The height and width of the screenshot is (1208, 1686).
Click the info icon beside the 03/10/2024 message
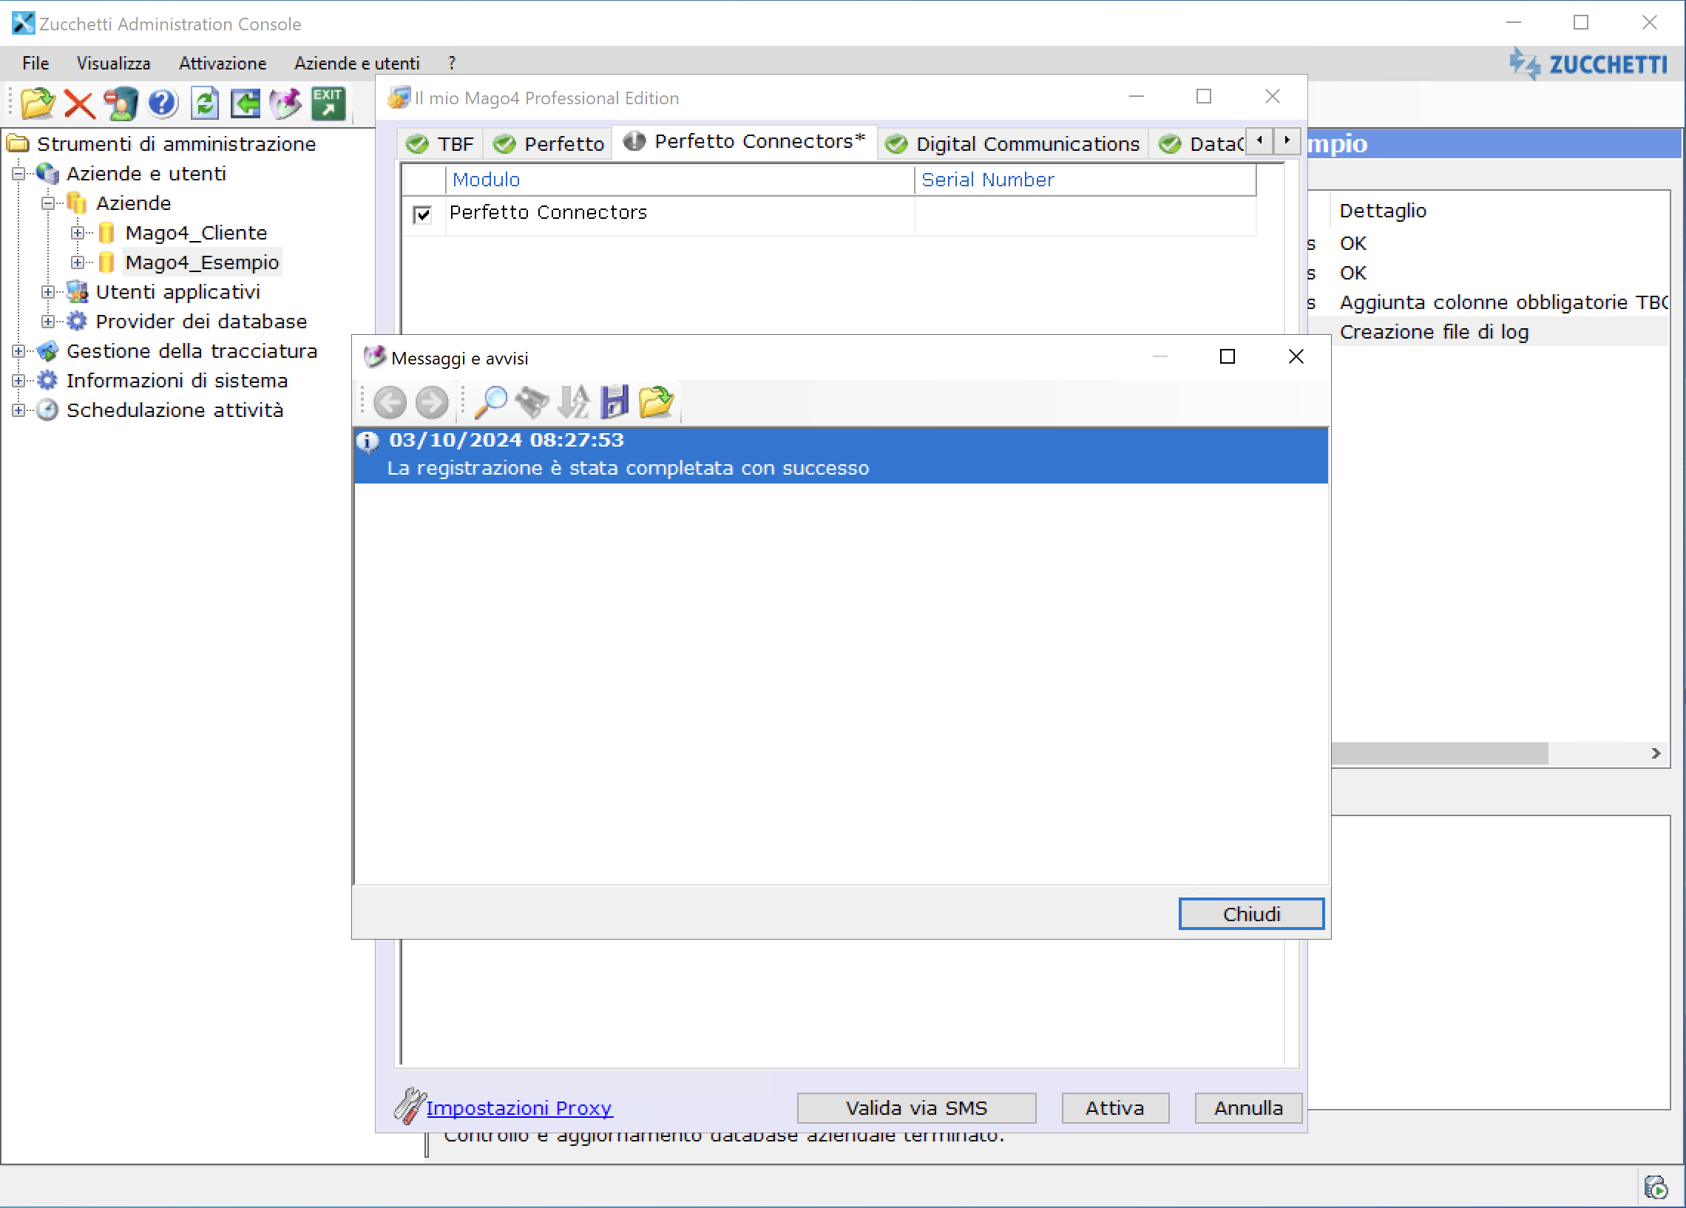click(368, 441)
